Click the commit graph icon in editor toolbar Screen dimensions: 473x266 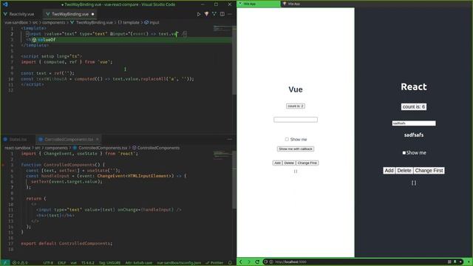click(214, 14)
